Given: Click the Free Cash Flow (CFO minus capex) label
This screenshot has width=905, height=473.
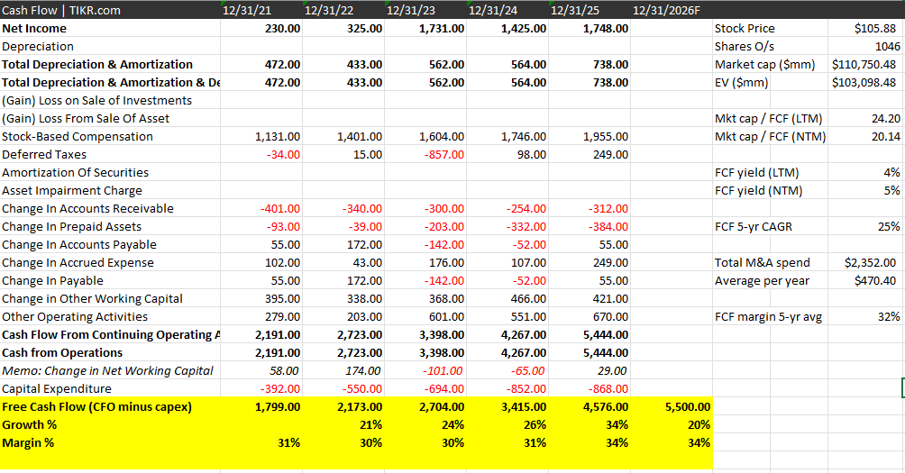Looking at the screenshot, I should tap(96, 406).
